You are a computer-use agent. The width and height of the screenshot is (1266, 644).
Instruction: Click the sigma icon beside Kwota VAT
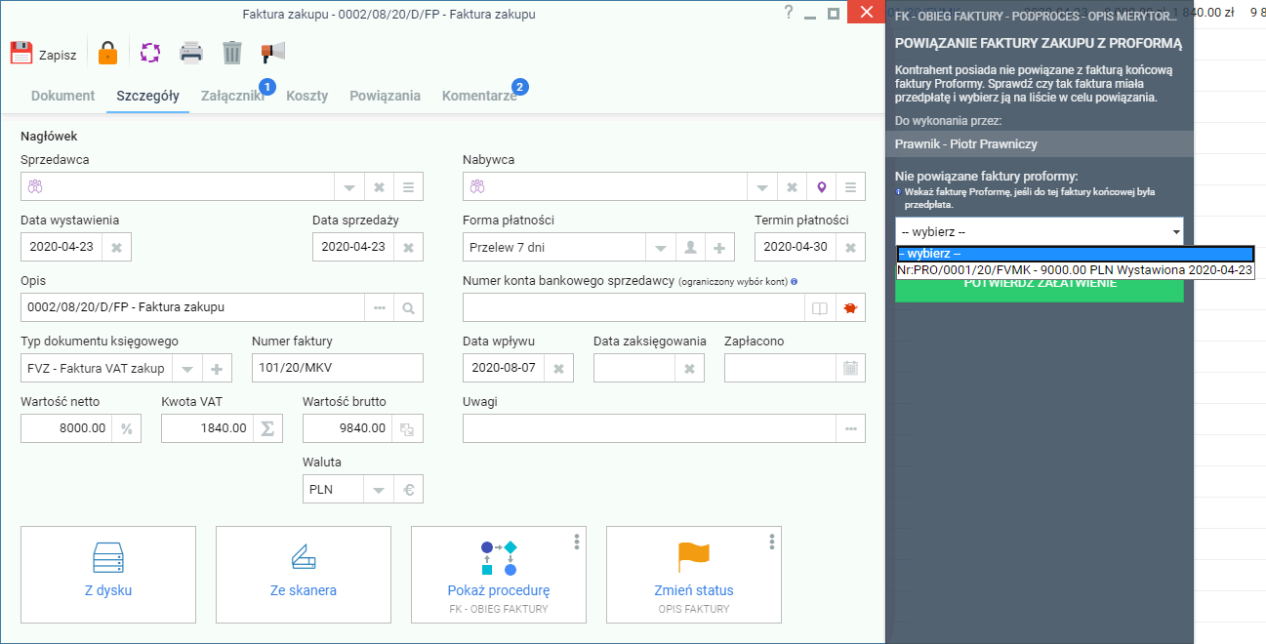267,428
